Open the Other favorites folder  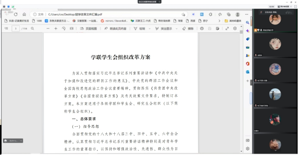pyautogui.click(x=233, y=21)
